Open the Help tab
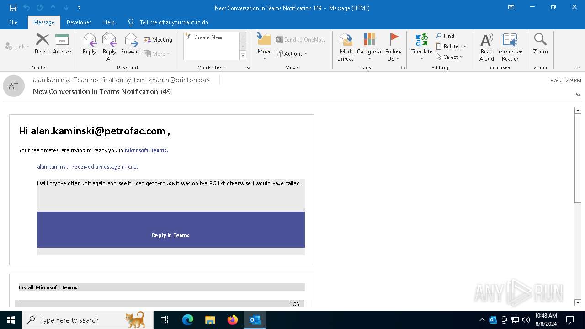The height and width of the screenshot is (329, 585). (x=109, y=22)
